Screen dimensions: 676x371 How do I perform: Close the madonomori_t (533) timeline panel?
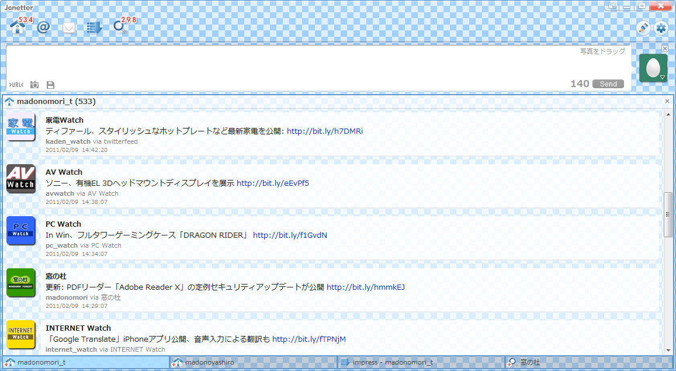[x=667, y=101]
